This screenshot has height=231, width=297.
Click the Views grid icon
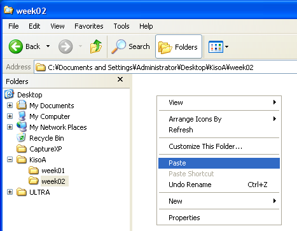(x=216, y=46)
